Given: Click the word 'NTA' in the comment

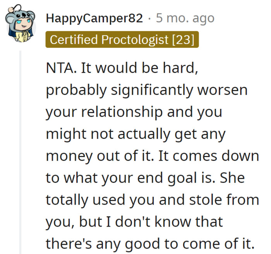Looking at the screenshot, I should coord(60,68).
